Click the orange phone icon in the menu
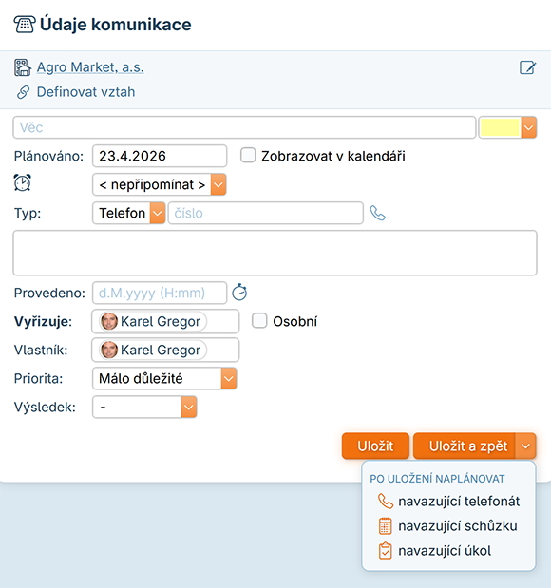 tap(385, 502)
